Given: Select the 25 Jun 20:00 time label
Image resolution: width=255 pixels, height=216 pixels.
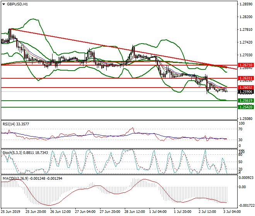Looking at the screenshot, I should pos(36,212).
